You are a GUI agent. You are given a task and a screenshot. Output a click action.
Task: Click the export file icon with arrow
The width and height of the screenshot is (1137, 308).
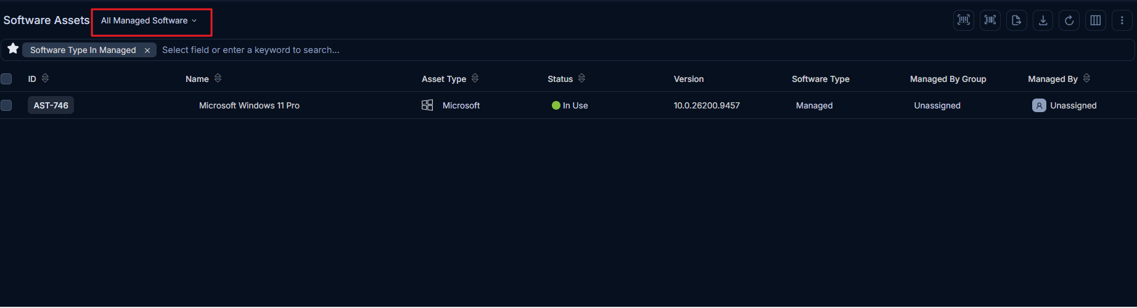(x=1017, y=20)
